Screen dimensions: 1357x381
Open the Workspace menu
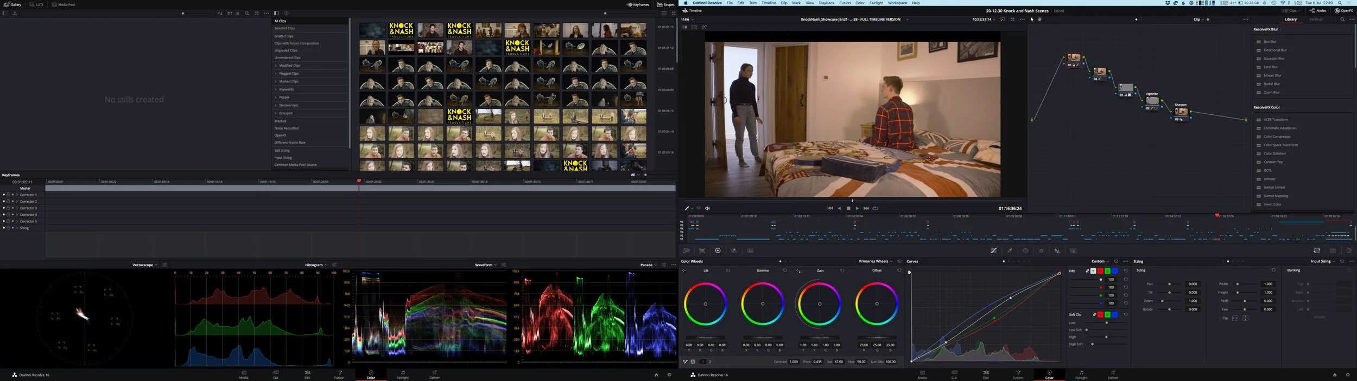(897, 3)
